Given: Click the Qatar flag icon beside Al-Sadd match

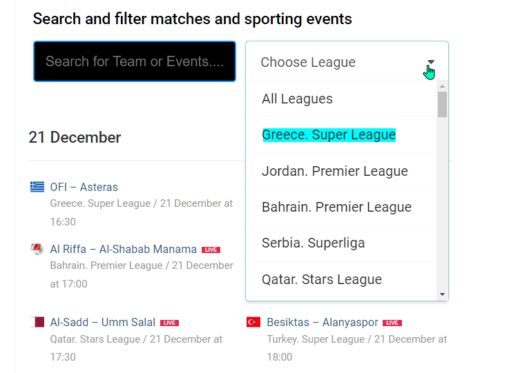Looking at the screenshot, I should coord(37,322).
